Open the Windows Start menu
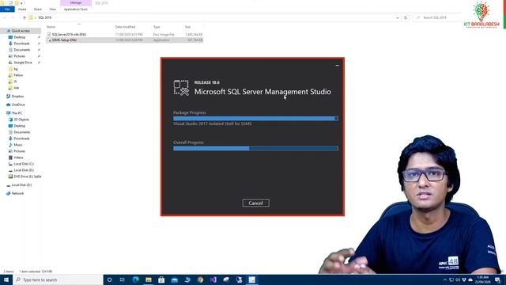This screenshot has height=285, width=506. pos(6,279)
